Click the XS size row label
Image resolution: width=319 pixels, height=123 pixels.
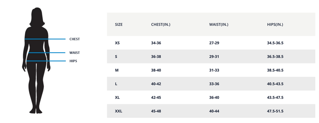(117, 43)
